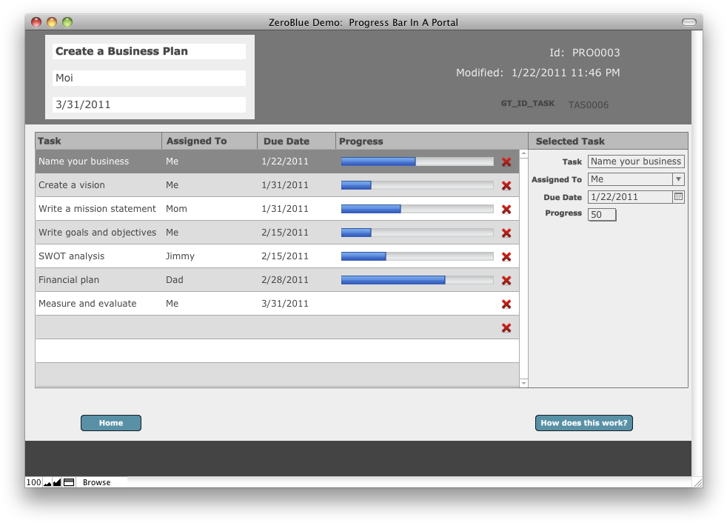The image size is (727, 523).
Task: Click the How does this work? button
Action: (x=583, y=423)
